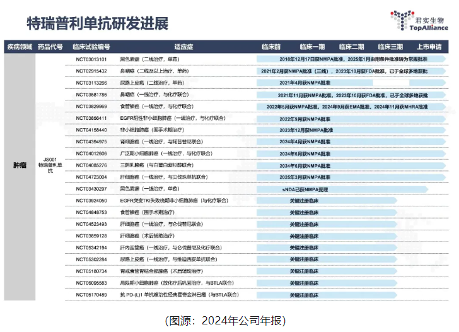Click indication 鼻咽癌（二线及以上治疗，单药）
This screenshot has width=459, height=332.
click(154, 71)
